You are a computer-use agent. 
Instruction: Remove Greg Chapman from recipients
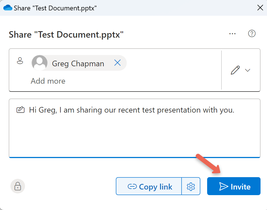[117, 63]
